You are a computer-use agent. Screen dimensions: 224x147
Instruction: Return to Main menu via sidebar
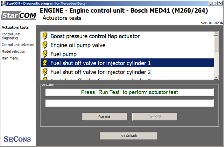[x=10, y=58]
